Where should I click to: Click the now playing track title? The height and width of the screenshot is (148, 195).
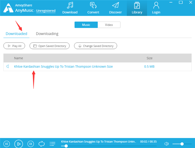tap(99, 141)
